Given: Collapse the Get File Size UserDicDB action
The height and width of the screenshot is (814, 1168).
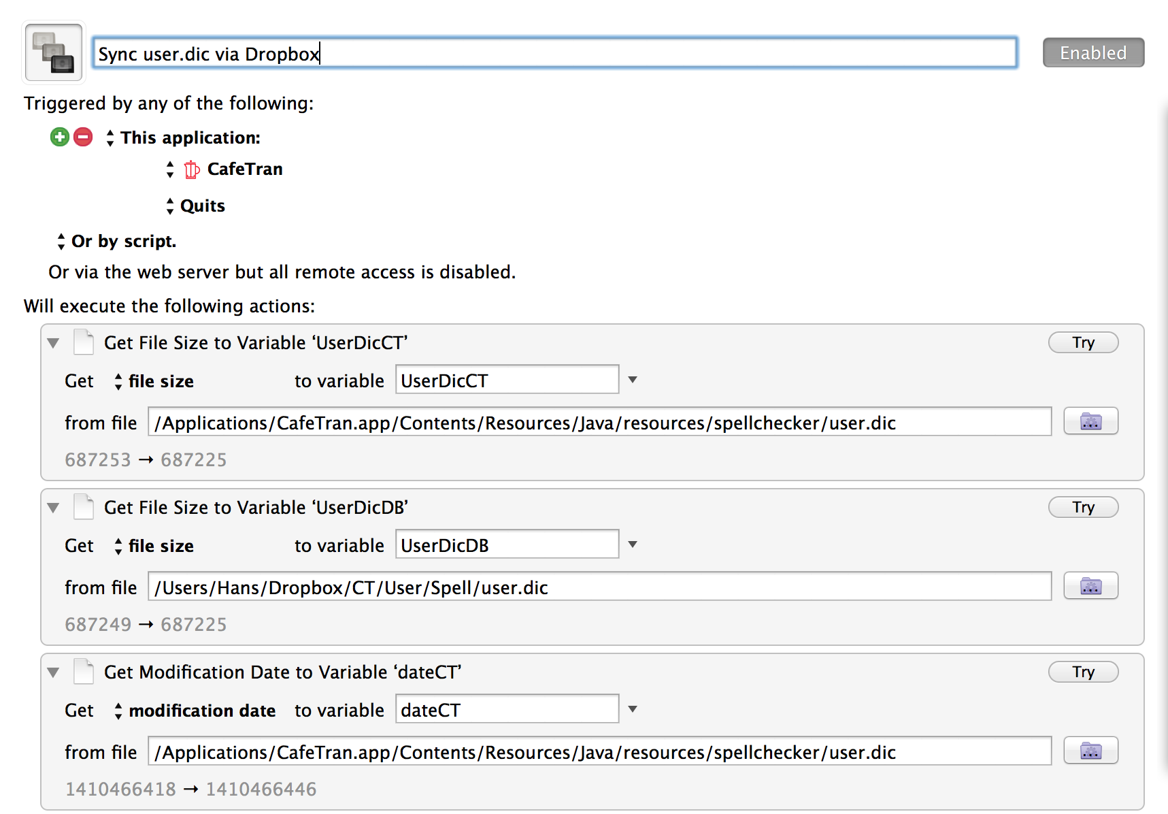Looking at the screenshot, I should click(53, 508).
